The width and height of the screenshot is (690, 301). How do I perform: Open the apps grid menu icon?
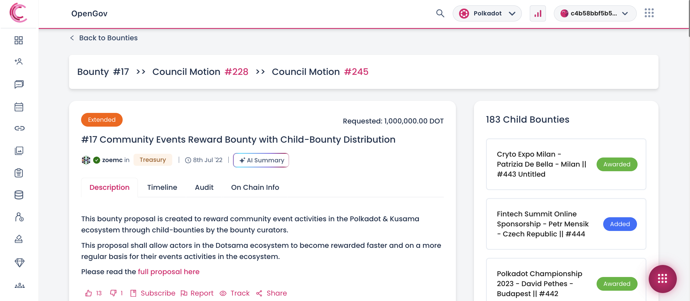click(x=649, y=13)
